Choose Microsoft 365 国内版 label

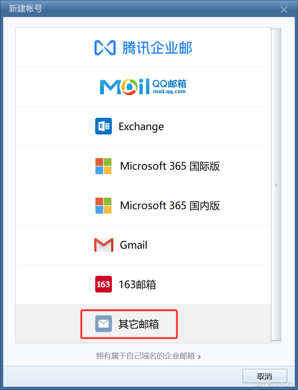click(x=170, y=206)
